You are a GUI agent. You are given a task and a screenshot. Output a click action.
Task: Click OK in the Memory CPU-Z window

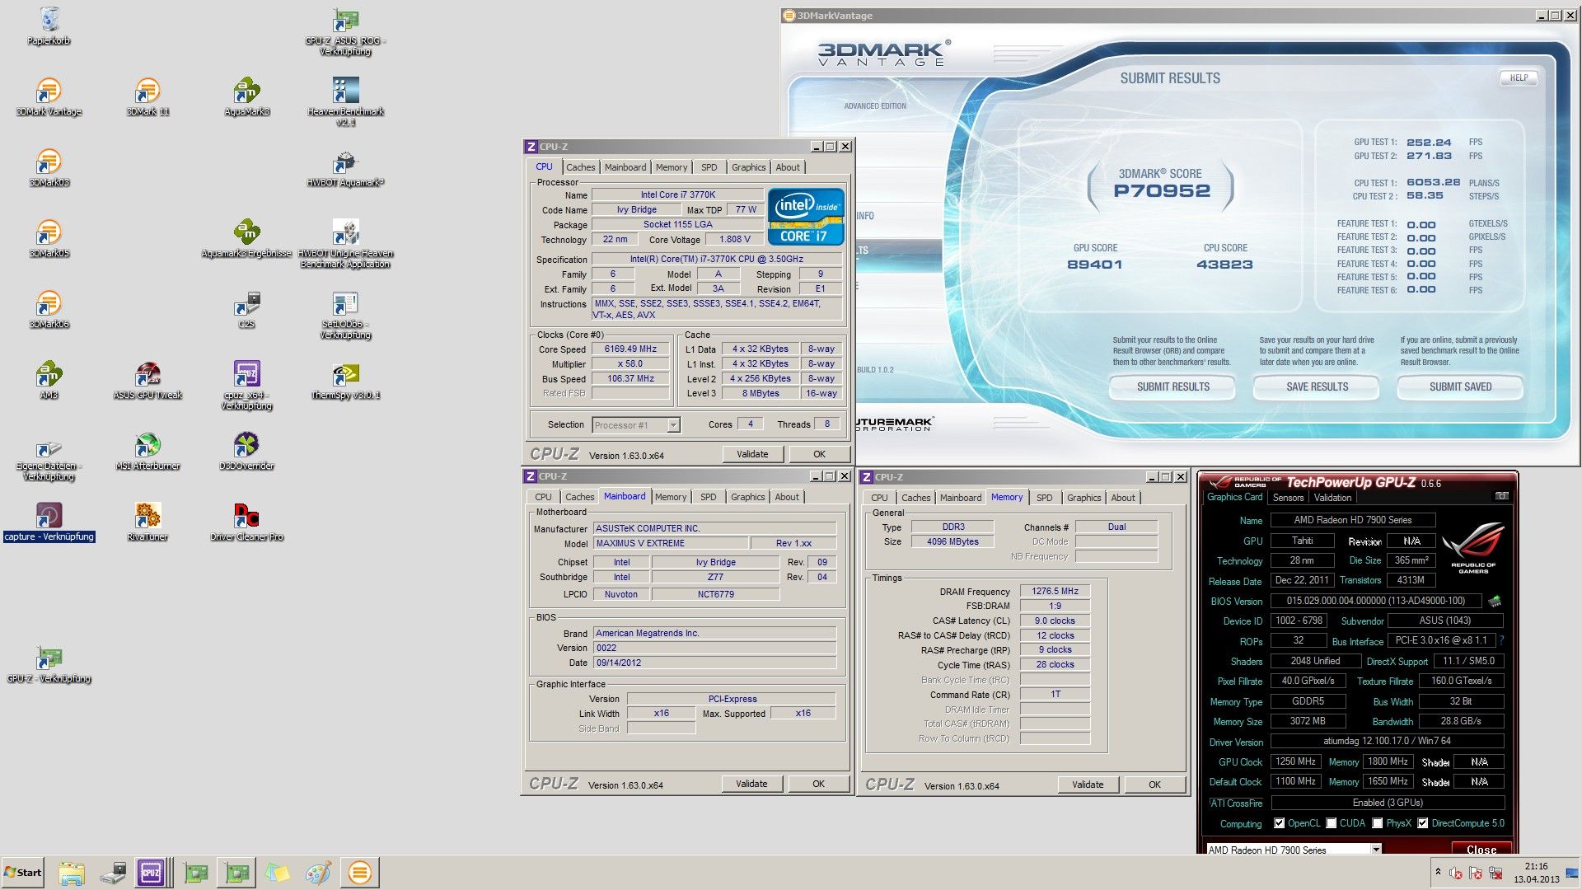[1154, 785]
